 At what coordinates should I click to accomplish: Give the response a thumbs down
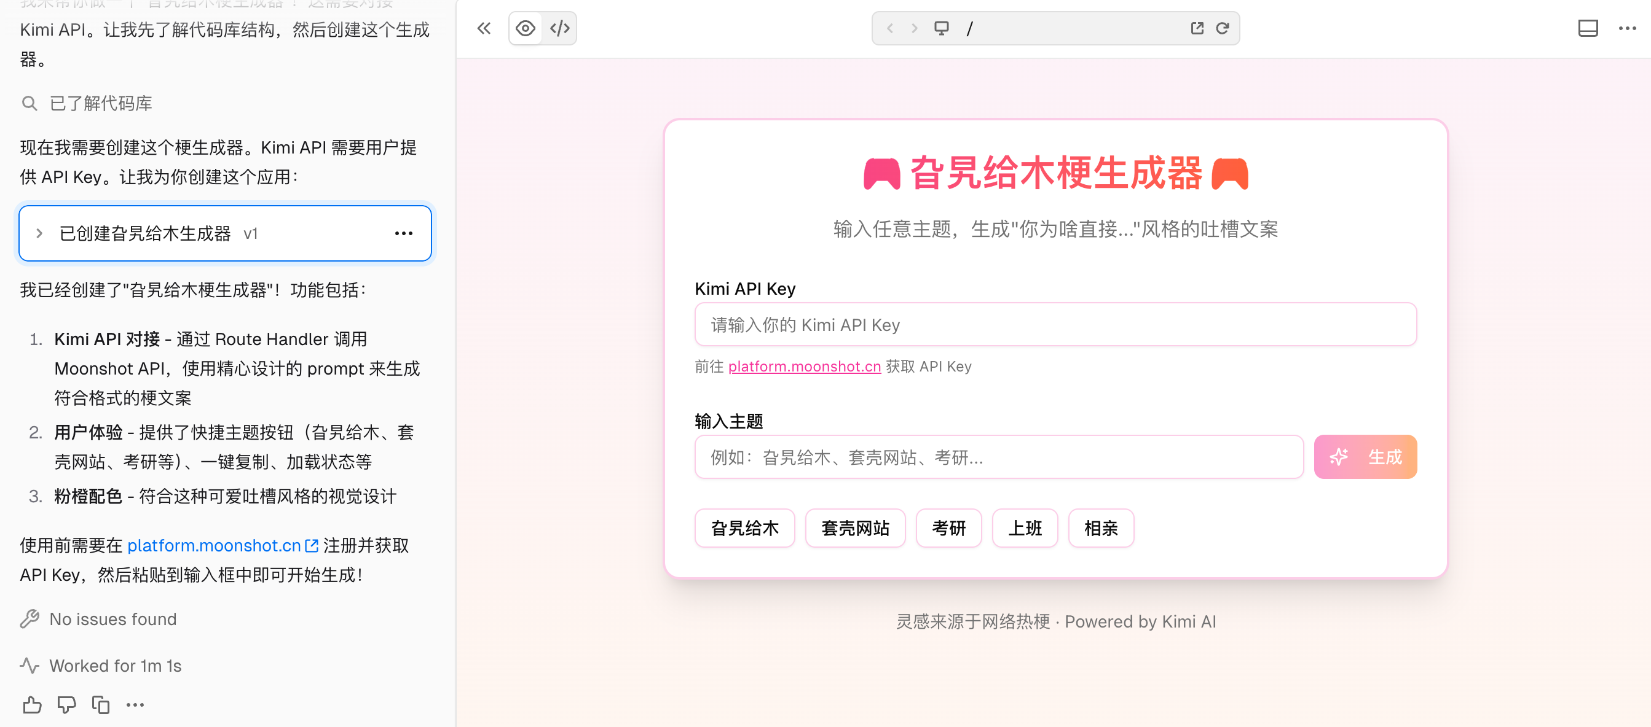[66, 705]
